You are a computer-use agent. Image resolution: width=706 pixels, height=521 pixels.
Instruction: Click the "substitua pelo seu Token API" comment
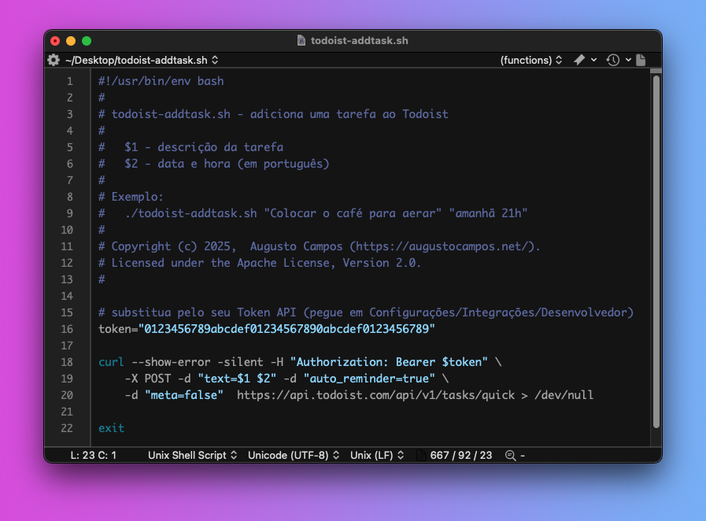[x=366, y=312]
